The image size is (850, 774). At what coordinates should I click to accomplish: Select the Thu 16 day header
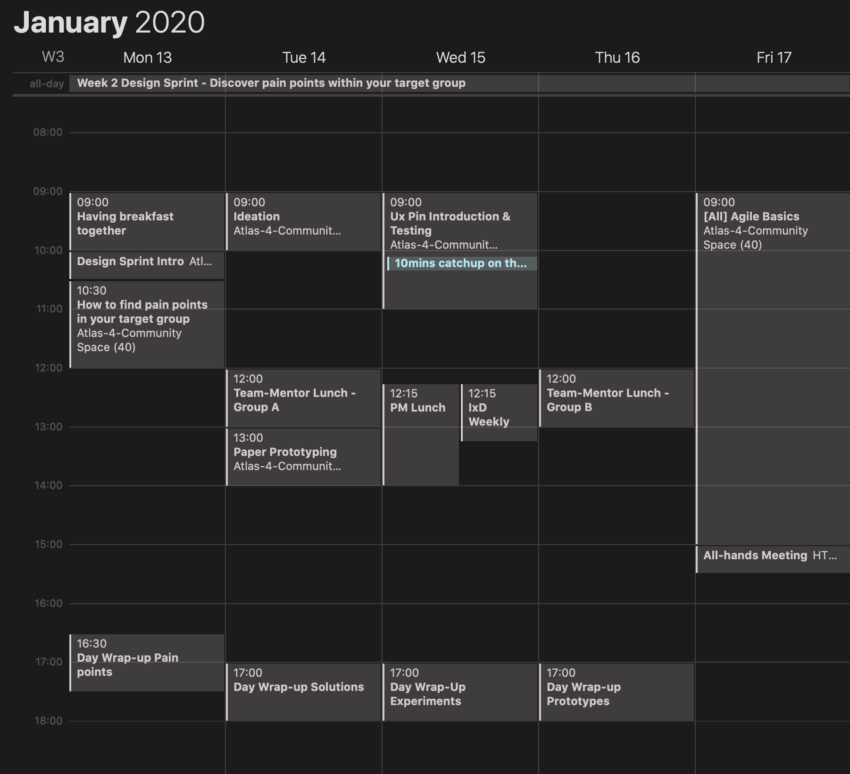coord(617,58)
